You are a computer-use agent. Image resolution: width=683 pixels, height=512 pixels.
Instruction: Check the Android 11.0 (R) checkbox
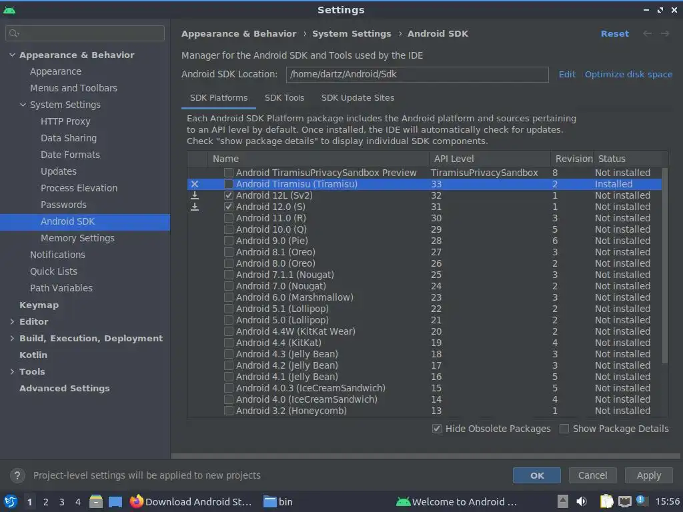[x=229, y=218]
